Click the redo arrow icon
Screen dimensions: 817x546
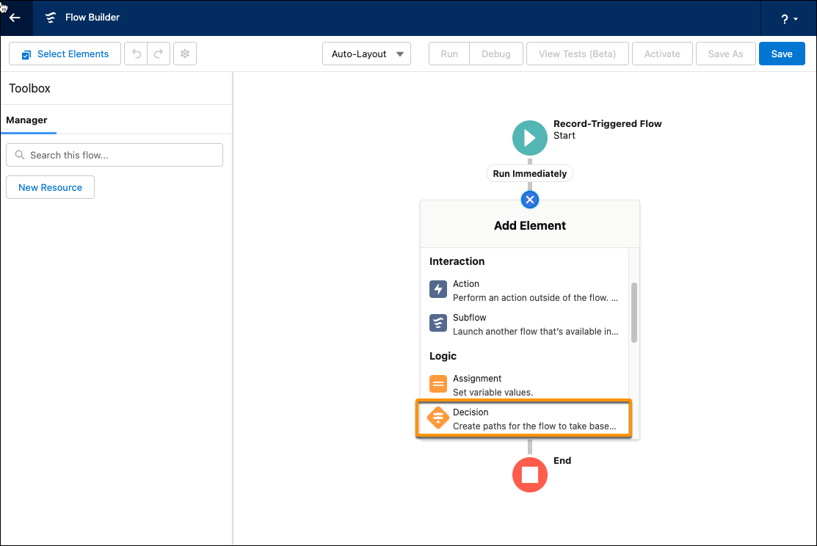pos(159,54)
